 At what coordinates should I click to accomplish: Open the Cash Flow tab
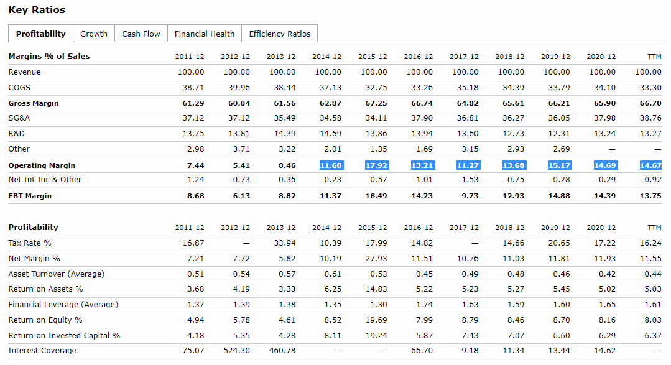click(141, 34)
